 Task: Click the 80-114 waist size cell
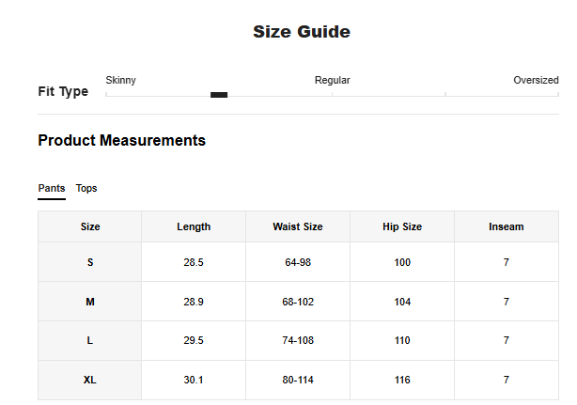298,380
